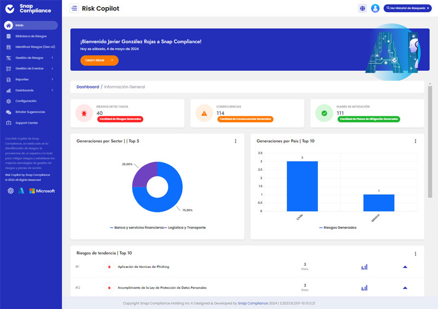Open Riesgos de tendencia options menu
Screen dimensions: 438x309
click(x=415, y=254)
